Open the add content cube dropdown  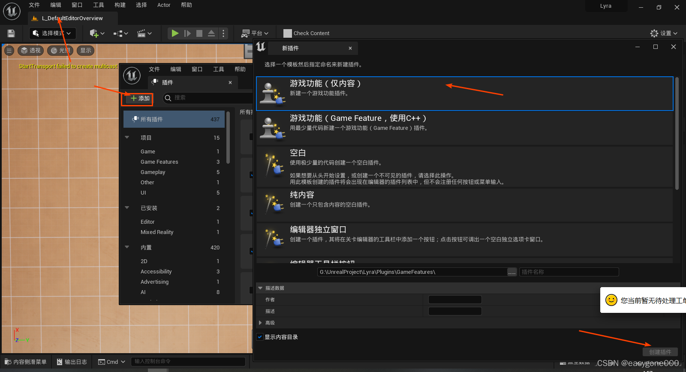click(x=97, y=33)
